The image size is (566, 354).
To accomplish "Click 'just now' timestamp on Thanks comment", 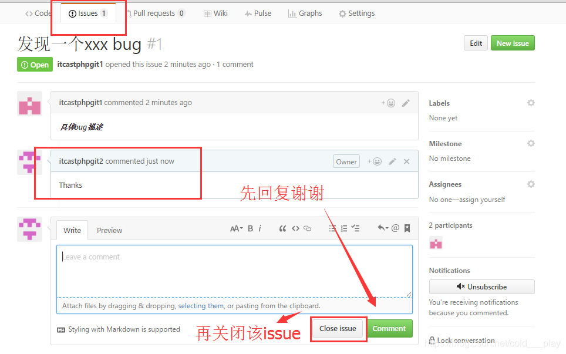I will pyautogui.click(x=160, y=161).
